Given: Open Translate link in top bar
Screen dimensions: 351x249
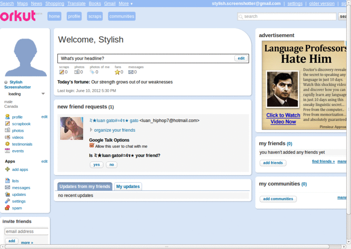Looking at the screenshot, I should click(x=76, y=4).
